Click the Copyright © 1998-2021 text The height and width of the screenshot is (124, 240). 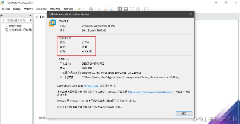pos(70,86)
